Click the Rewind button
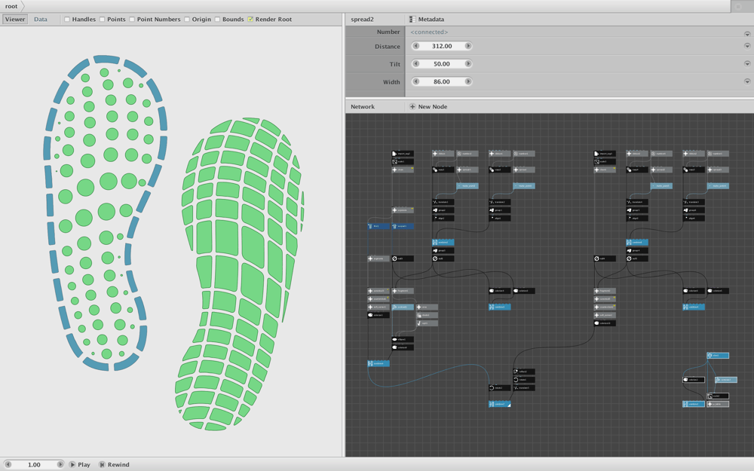 tap(114, 464)
